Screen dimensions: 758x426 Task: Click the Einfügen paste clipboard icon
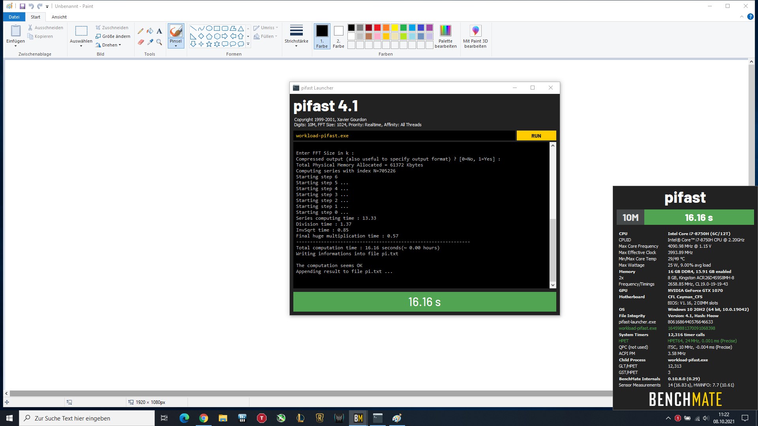pyautogui.click(x=16, y=31)
